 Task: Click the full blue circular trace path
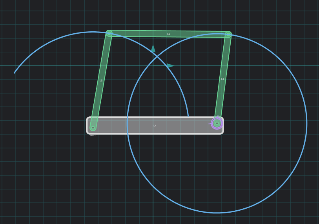[306, 123]
